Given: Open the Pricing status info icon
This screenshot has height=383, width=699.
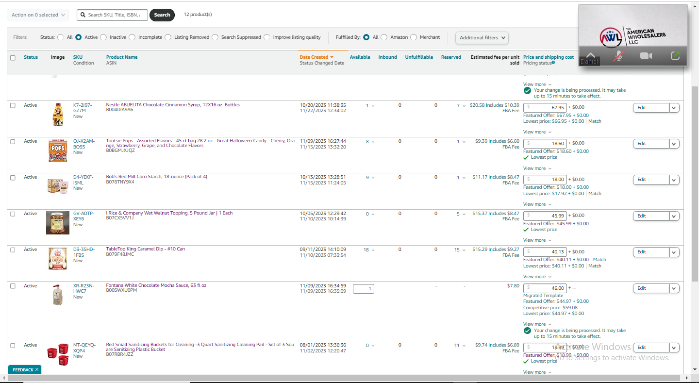Looking at the screenshot, I should click(x=553, y=63).
